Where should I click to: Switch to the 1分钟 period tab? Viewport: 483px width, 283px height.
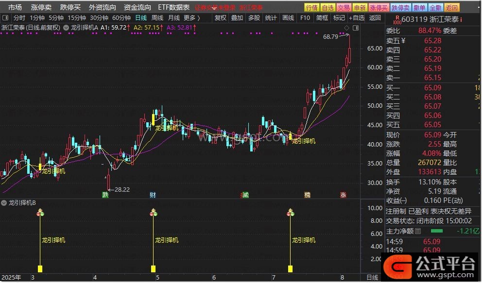click(x=37, y=18)
